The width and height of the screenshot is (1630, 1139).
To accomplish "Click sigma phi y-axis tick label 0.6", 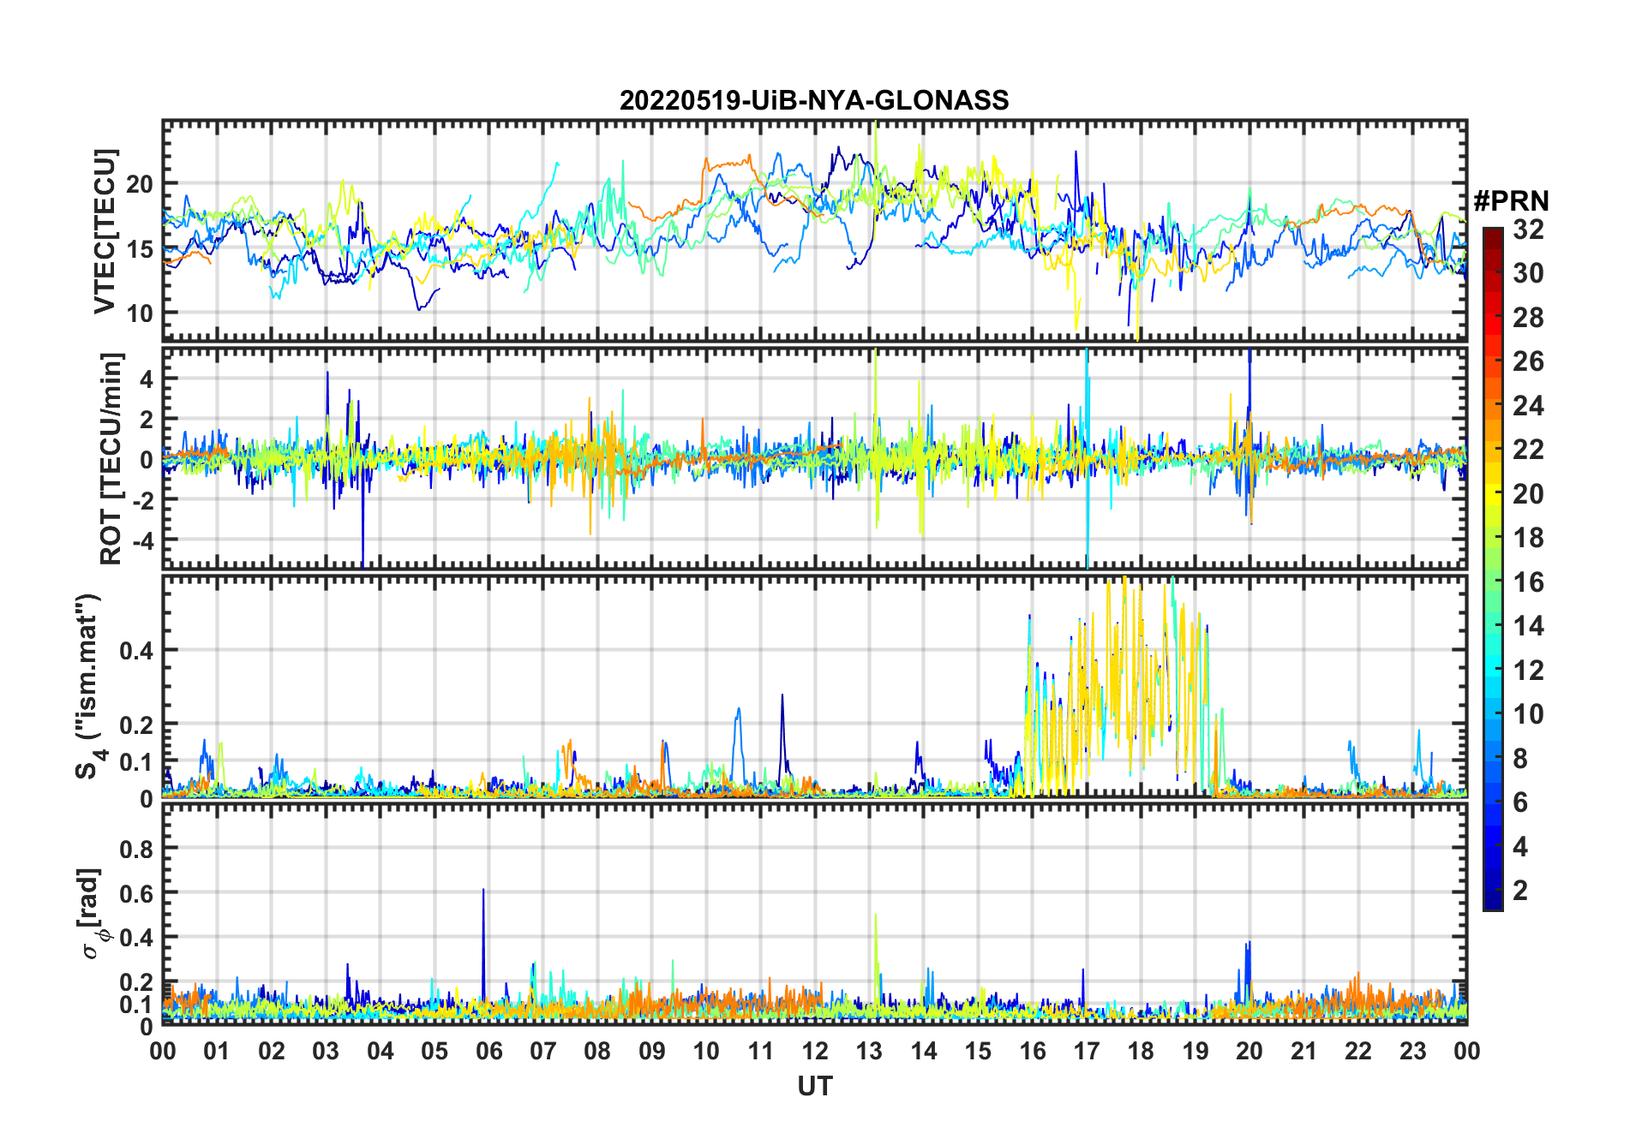I will (137, 893).
